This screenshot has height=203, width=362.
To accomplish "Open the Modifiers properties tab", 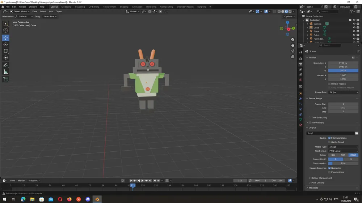I will 300,99.
